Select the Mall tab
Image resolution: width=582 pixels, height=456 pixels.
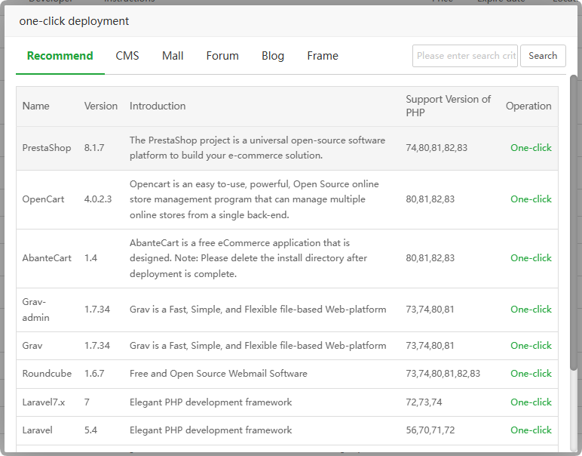click(x=173, y=56)
